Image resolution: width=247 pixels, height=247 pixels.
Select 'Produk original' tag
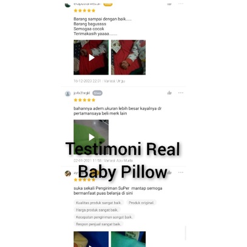coord(141,203)
